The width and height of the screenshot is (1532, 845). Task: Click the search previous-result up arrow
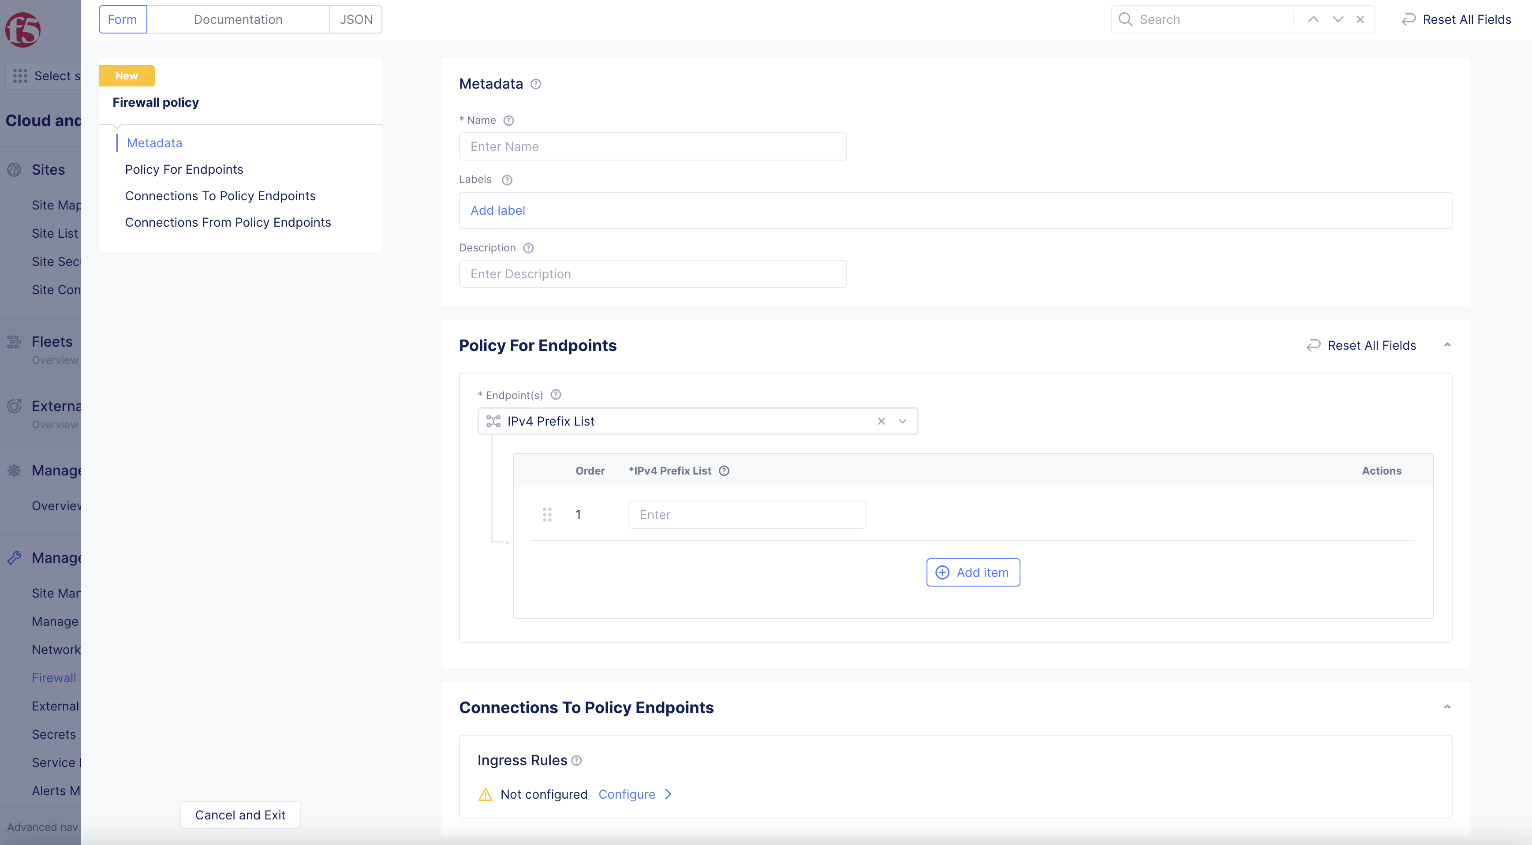tap(1313, 19)
